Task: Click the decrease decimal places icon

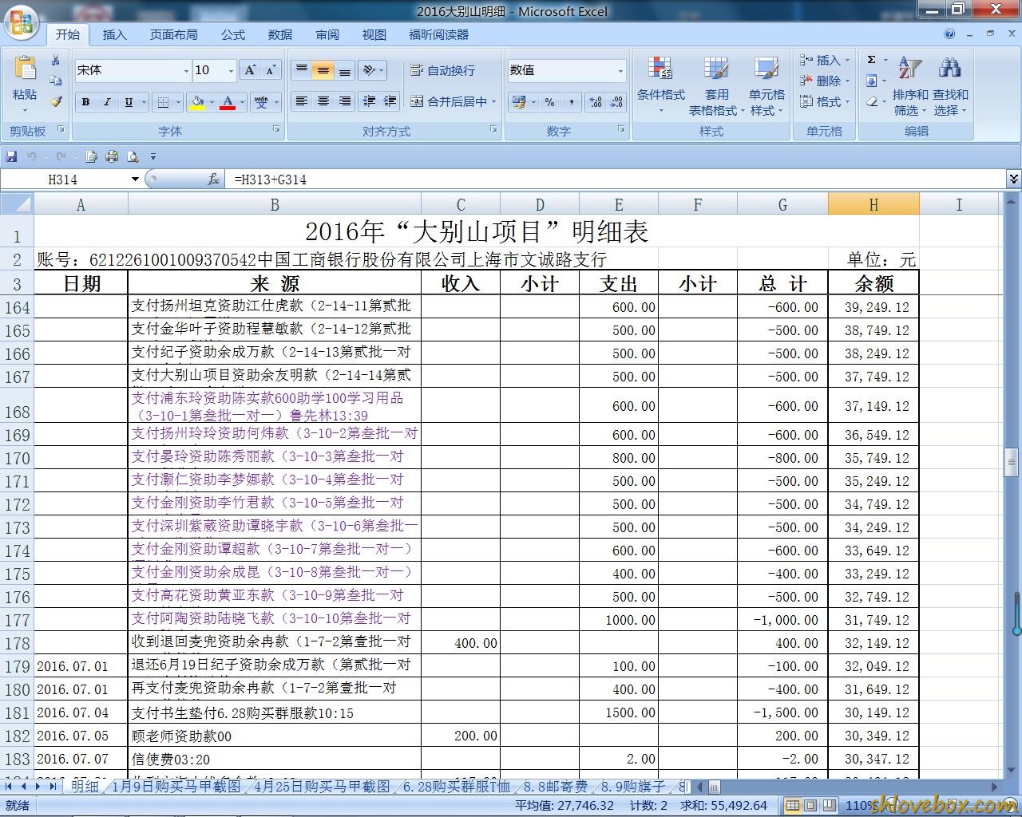Action: coord(616,102)
